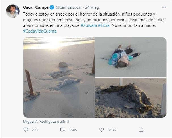
Task: View the 3.927 likes count
Action: 112,130
